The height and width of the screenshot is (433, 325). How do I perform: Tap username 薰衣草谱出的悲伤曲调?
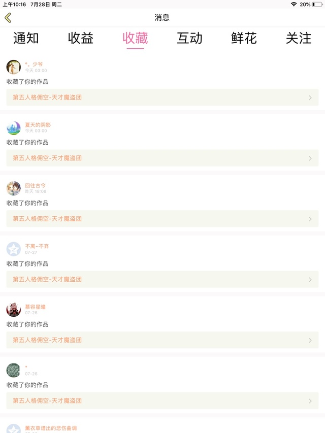(51, 428)
